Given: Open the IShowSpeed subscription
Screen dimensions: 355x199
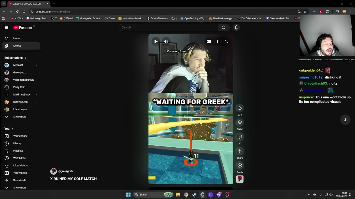Looking at the screenshot, I should (x=21, y=102).
